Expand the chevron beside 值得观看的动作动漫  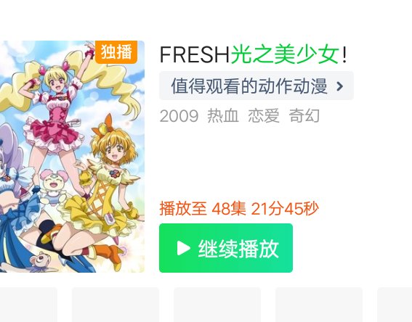click(340, 86)
